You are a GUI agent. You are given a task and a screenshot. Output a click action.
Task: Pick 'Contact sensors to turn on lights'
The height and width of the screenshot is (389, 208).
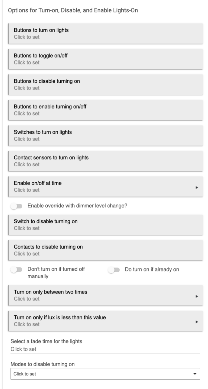coord(106,161)
